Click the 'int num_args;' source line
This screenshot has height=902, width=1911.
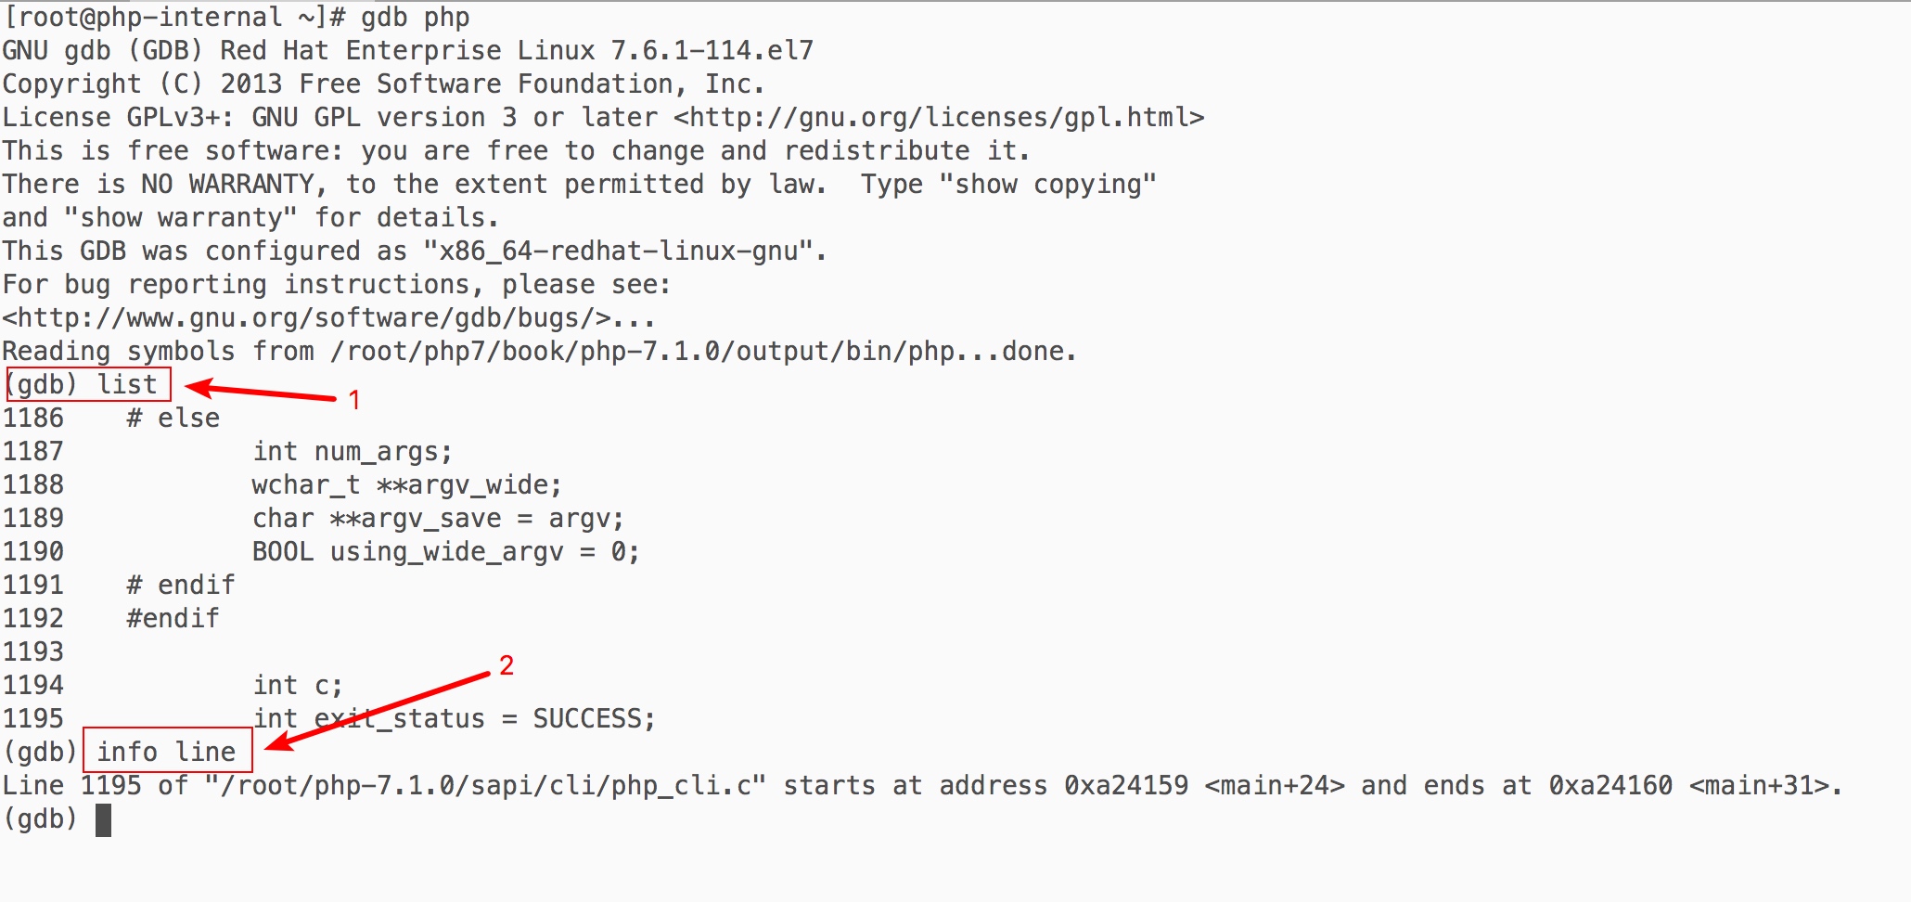(352, 452)
